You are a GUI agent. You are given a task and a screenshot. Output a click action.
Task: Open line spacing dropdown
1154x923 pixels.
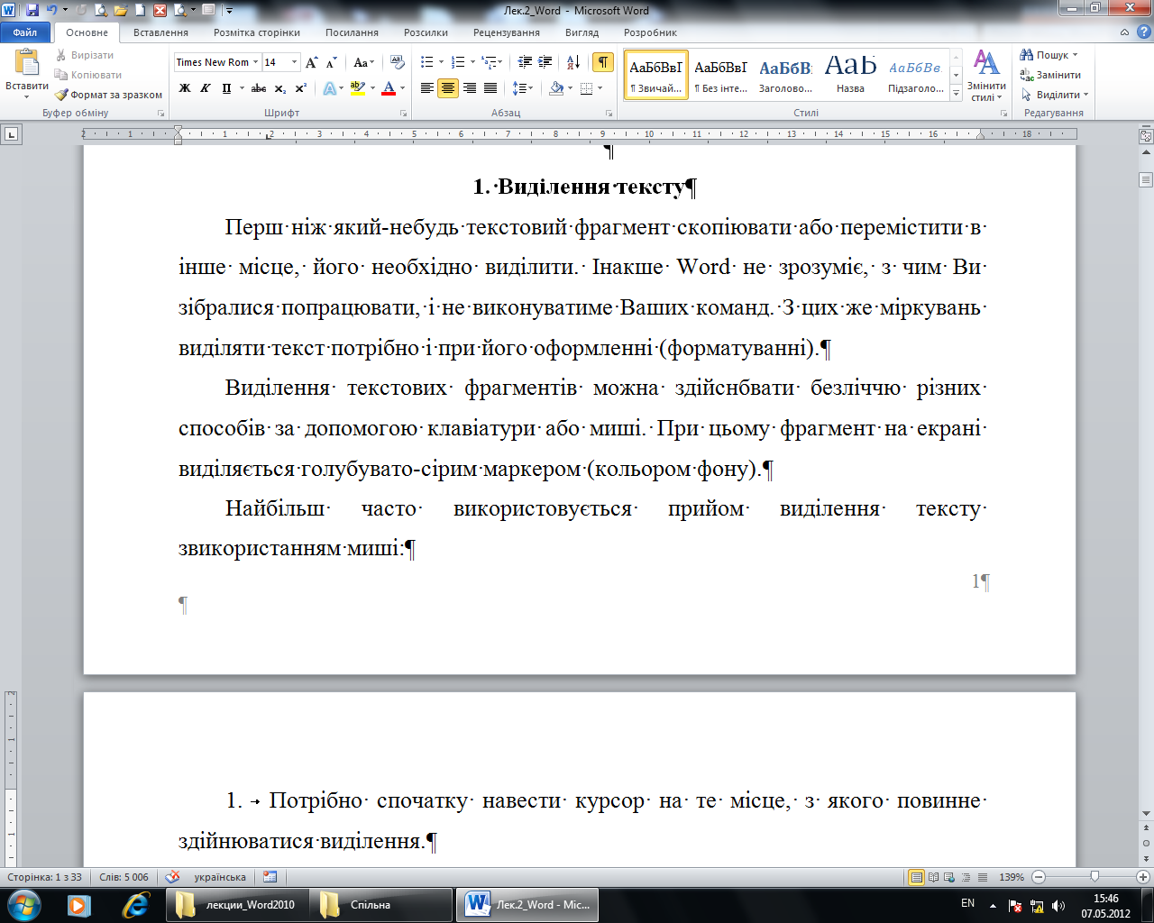(x=522, y=88)
